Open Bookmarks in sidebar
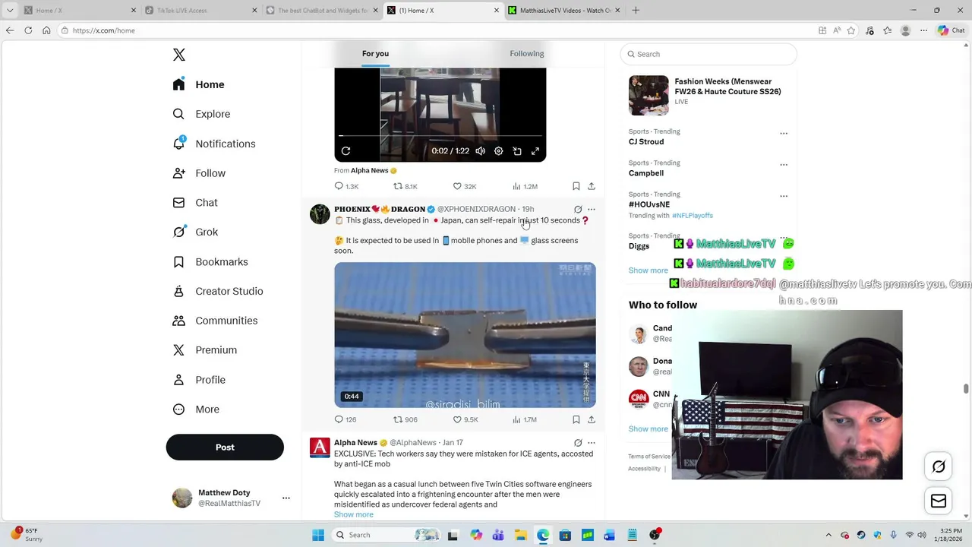Image resolution: width=972 pixels, height=547 pixels. 211,262
